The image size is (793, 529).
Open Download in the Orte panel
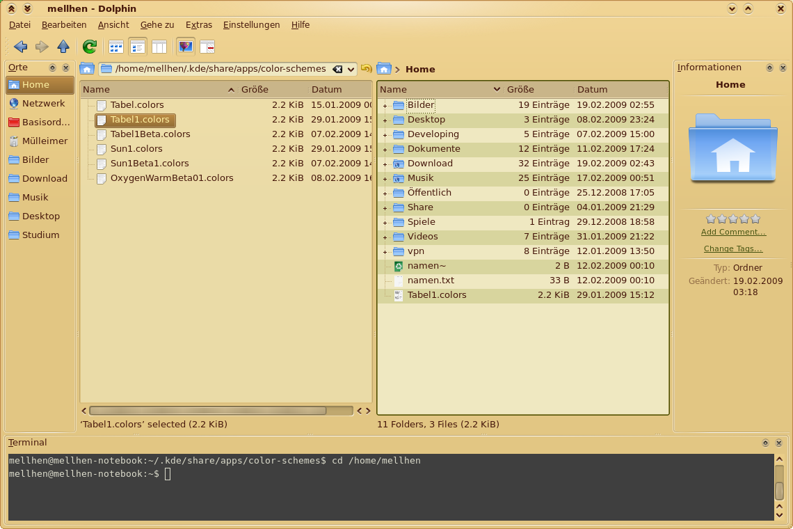pyautogui.click(x=40, y=178)
